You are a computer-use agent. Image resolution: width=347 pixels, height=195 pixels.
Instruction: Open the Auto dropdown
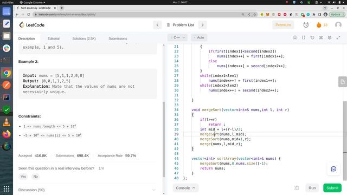pos(199,37)
